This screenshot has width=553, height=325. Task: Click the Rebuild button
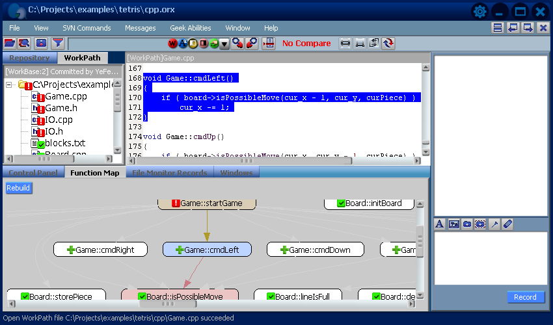[x=18, y=188]
